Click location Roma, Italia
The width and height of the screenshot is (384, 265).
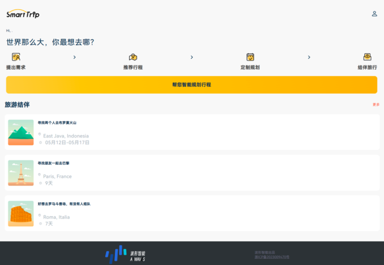56,217
